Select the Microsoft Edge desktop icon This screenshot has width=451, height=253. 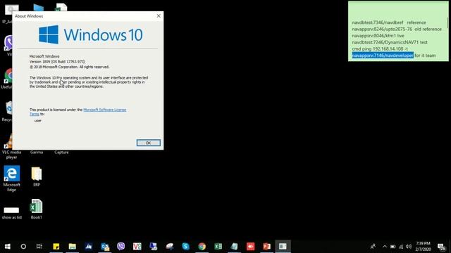(11, 179)
